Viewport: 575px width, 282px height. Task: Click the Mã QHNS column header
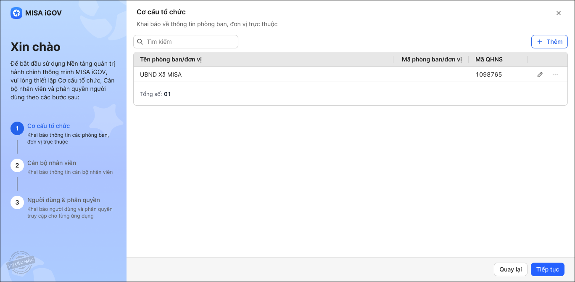pyautogui.click(x=489, y=59)
